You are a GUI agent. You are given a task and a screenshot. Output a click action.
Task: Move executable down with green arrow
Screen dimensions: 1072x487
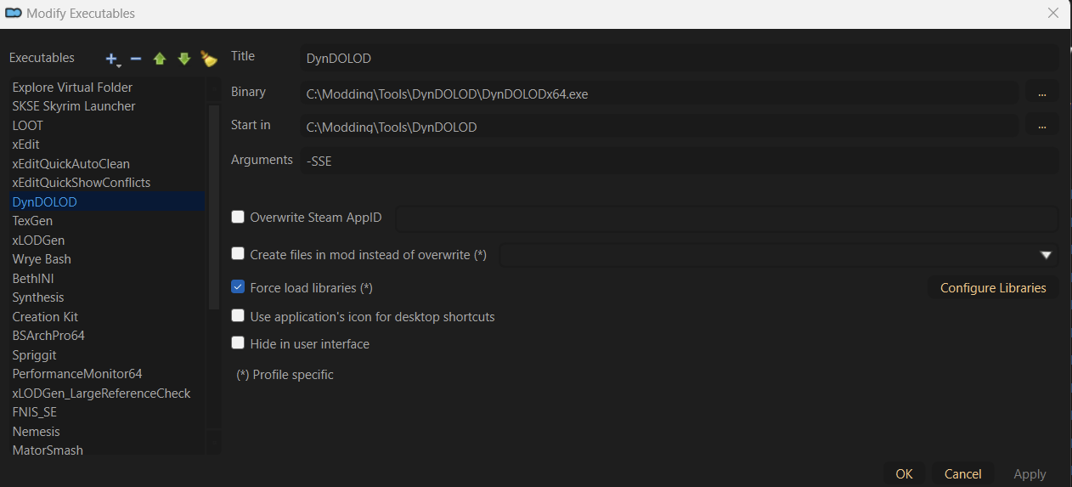click(183, 59)
